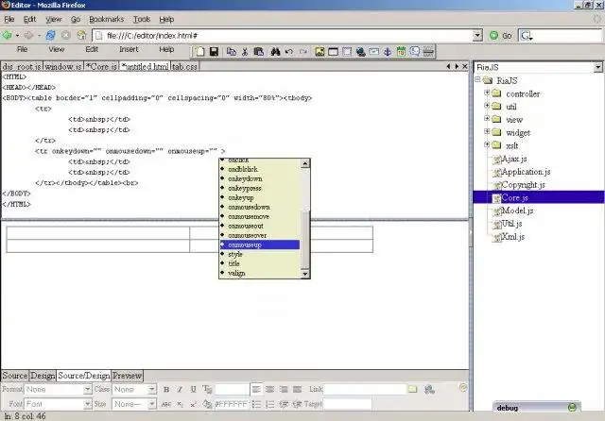Image resolution: width=605 pixels, height=421 pixels.
Task: Click the justify alignment icon
Action: click(297, 390)
